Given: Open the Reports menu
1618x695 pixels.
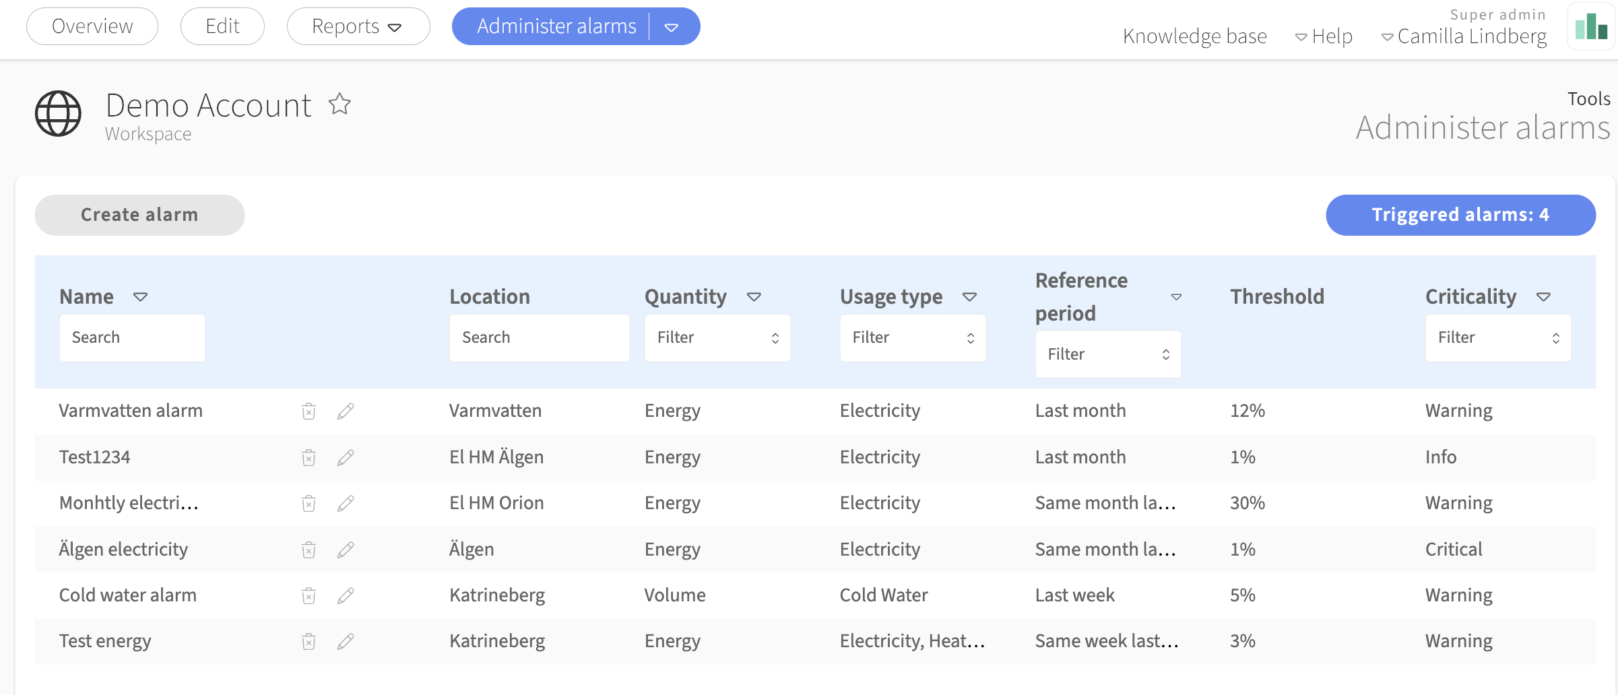Looking at the screenshot, I should [358, 26].
